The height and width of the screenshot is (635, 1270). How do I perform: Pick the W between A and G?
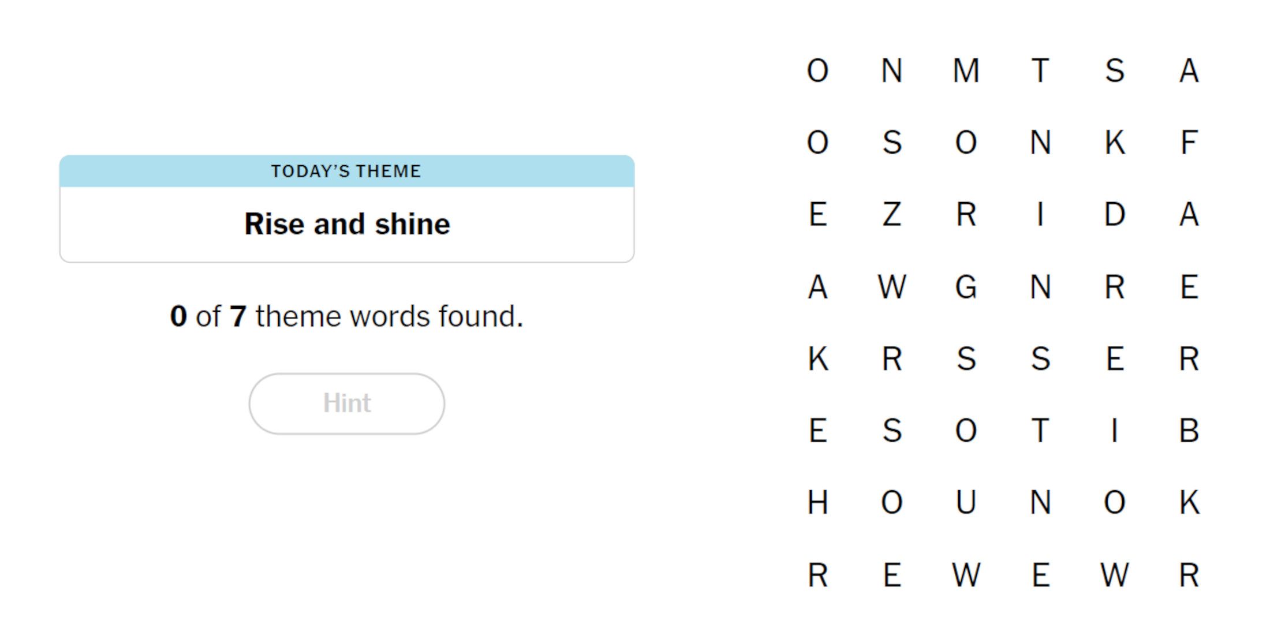point(892,287)
